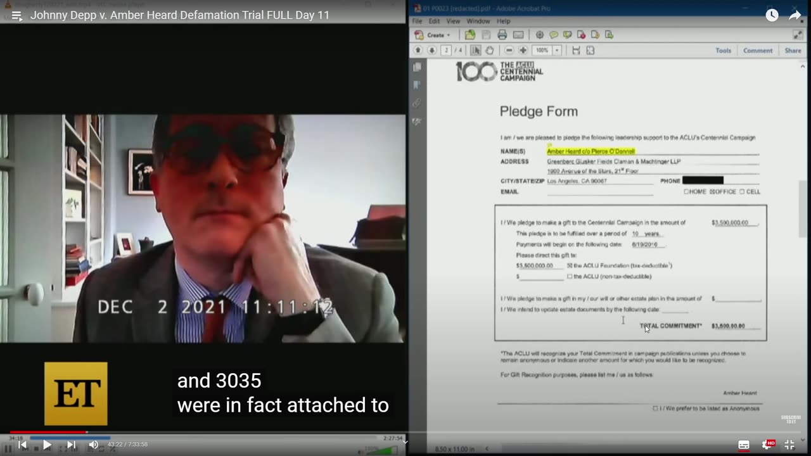The height and width of the screenshot is (456, 811).
Task: Click the gear customize icon in Acrobat toolbar
Action: pyautogui.click(x=540, y=35)
